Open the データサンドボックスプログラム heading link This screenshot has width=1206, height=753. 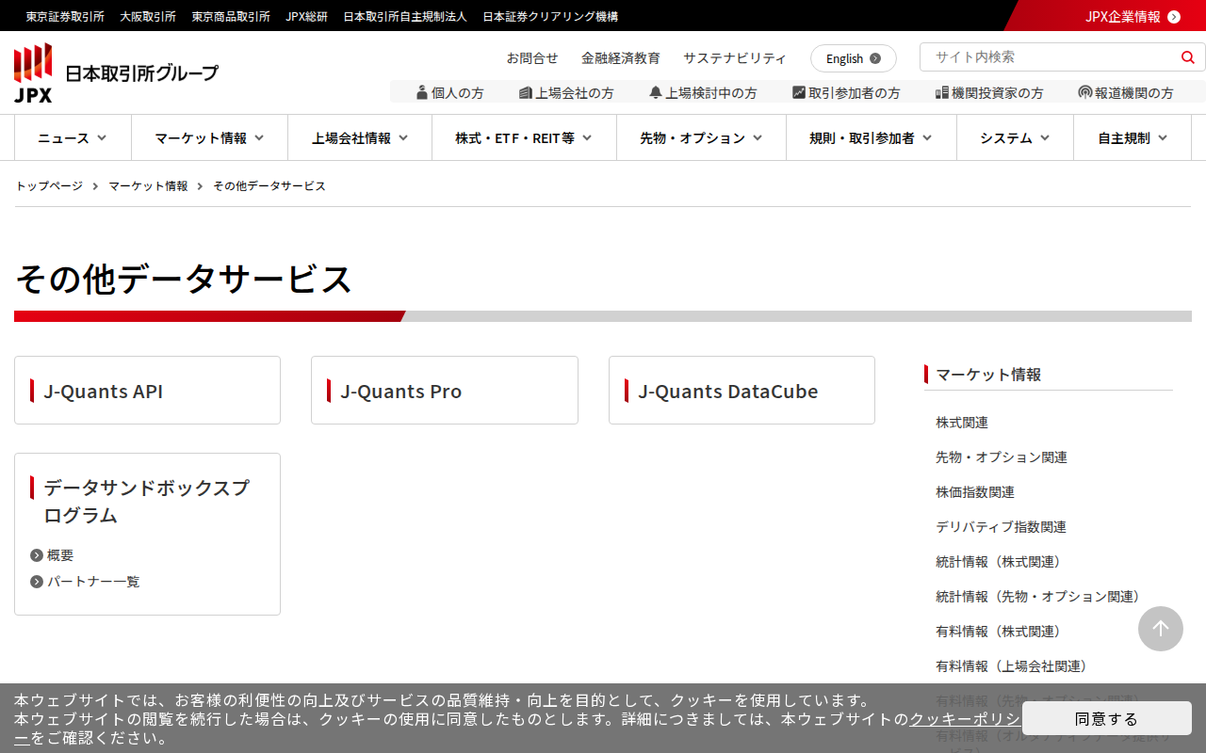coord(147,502)
